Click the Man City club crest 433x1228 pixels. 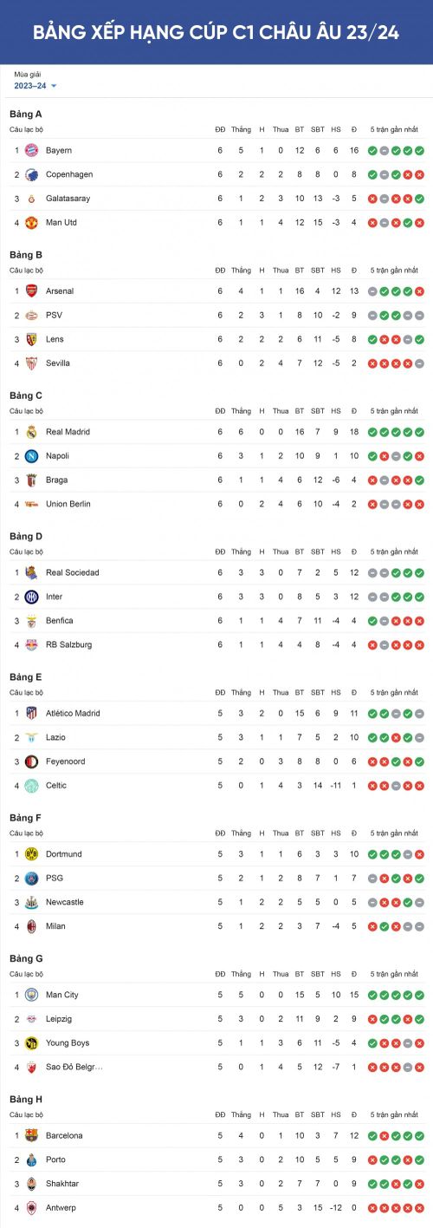click(x=31, y=995)
